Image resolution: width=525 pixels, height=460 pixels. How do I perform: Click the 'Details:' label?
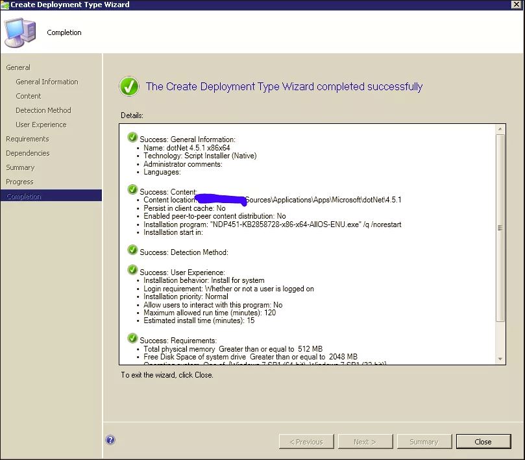pos(132,115)
